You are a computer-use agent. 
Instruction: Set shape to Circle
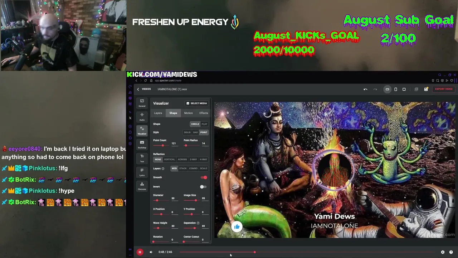click(195, 124)
